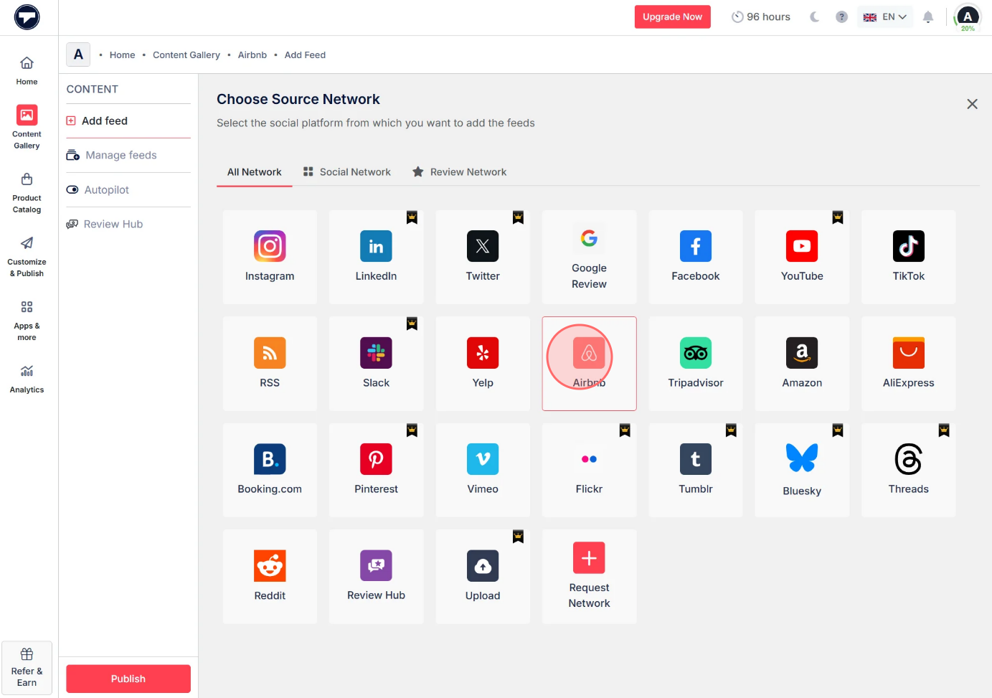Select the Instagram network card
This screenshot has width=992, height=698.
point(270,257)
